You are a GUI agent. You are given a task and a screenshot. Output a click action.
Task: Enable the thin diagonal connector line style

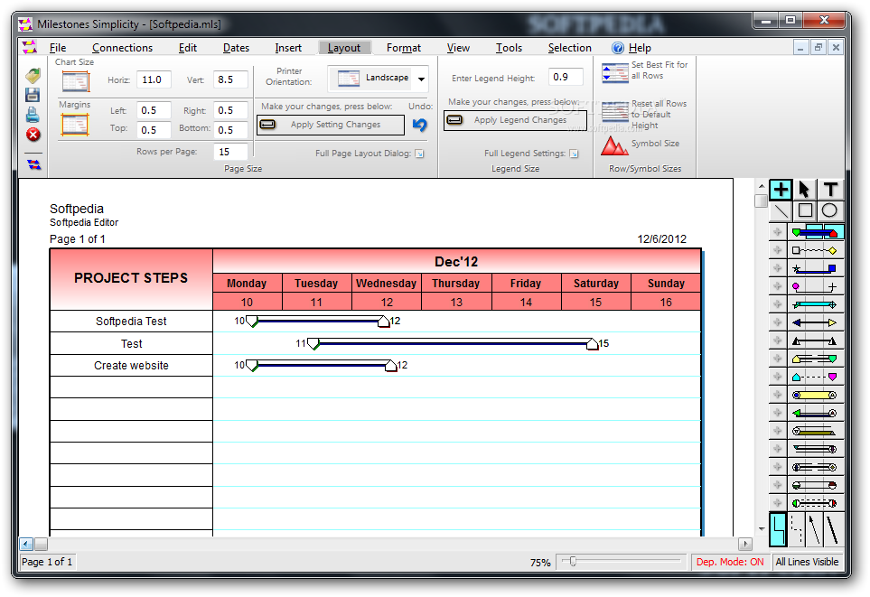[814, 529]
